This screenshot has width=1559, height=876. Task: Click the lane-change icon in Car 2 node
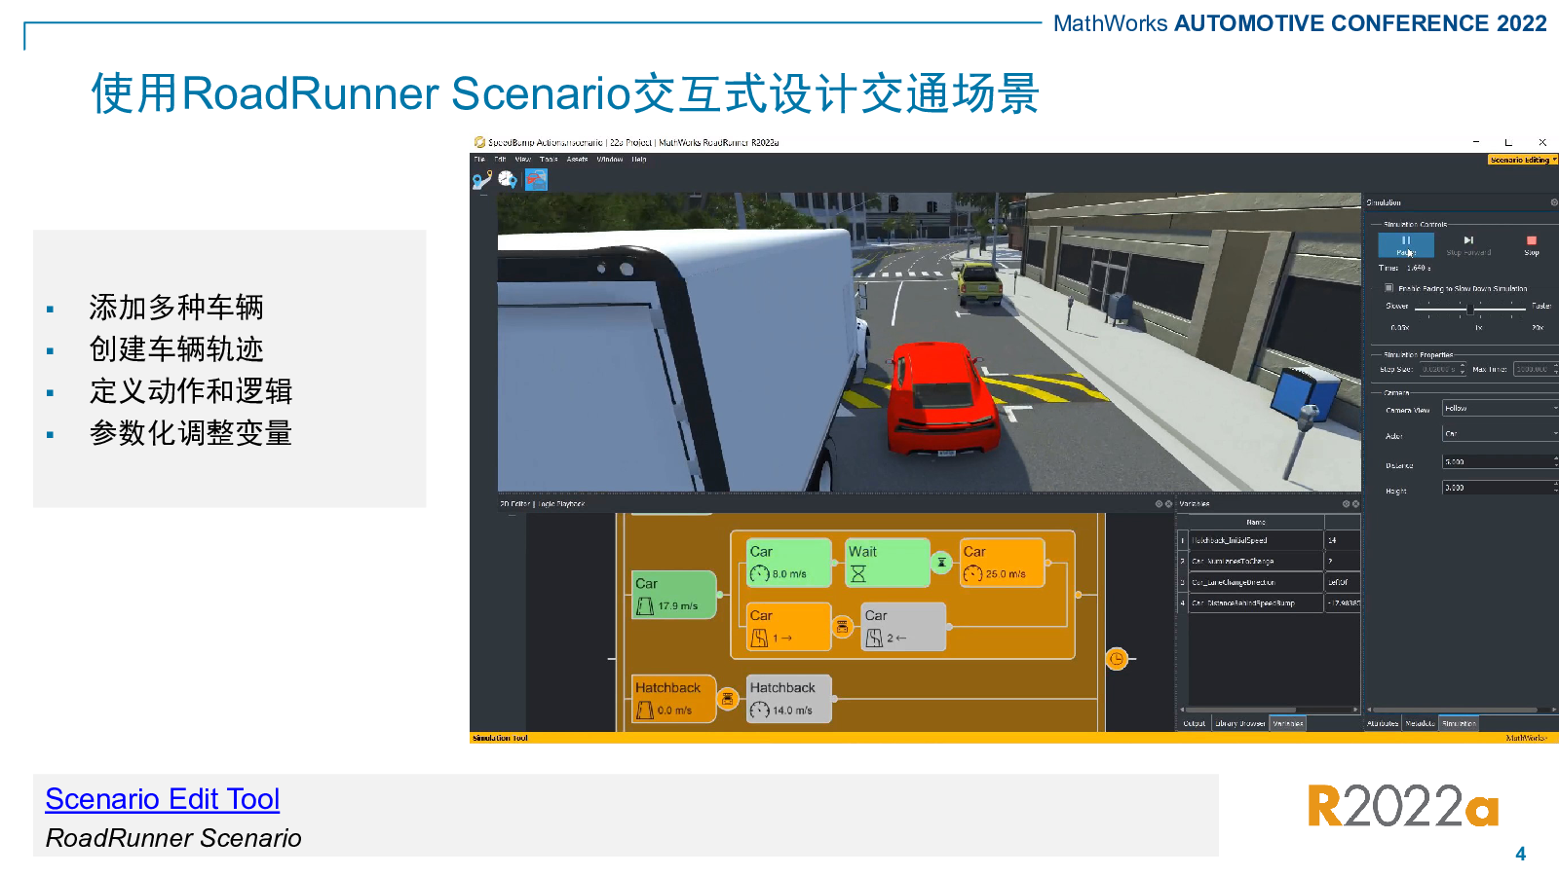coord(875,639)
